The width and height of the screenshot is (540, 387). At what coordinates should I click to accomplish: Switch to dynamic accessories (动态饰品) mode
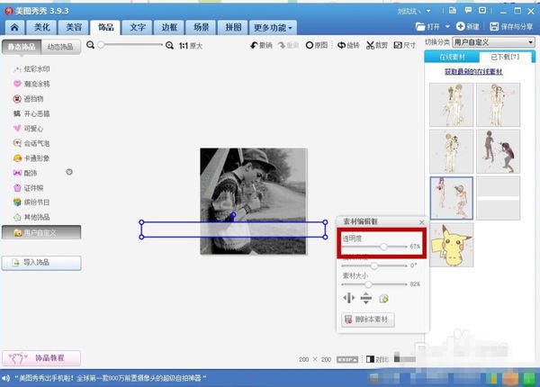click(x=61, y=46)
